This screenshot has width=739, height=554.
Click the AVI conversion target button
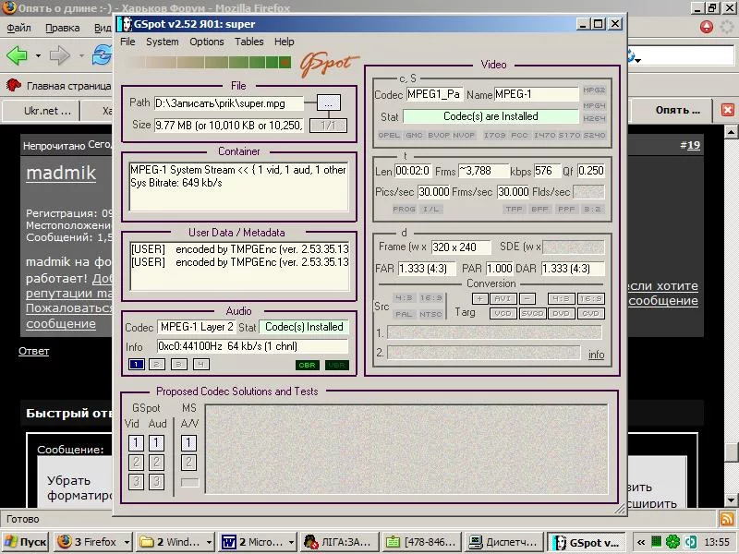(503, 298)
